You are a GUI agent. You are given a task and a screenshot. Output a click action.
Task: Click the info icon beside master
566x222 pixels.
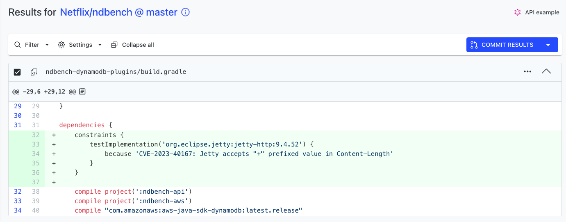pos(186,12)
